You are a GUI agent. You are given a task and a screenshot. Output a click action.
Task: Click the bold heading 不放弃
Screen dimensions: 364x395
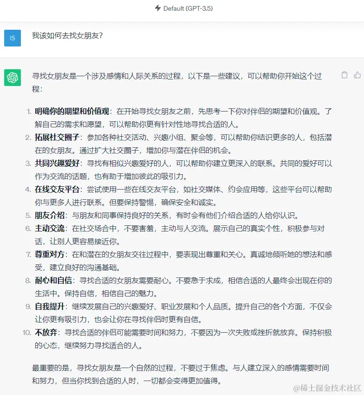pos(46,333)
